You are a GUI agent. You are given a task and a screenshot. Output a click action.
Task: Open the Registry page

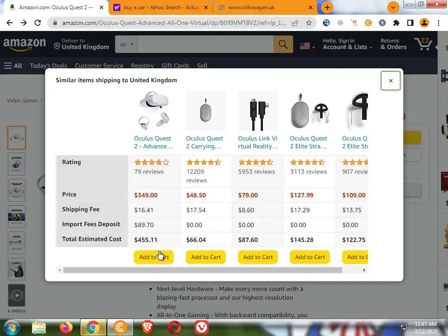coord(142,66)
